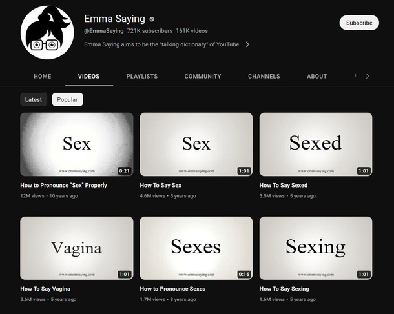Click '1.7M views · 8 years ago' text

(x=168, y=299)
